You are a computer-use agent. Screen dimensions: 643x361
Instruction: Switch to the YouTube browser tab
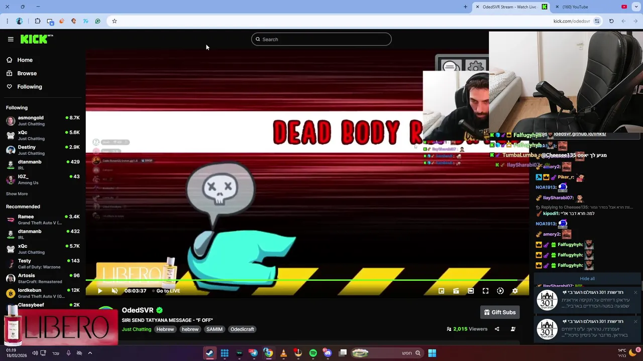(590, 7)
